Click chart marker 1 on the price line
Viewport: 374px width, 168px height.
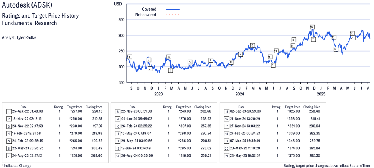pos(130,57)
